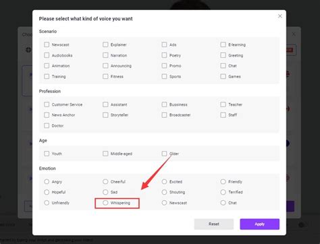The width and height of the screenshot is (320, 244).
Task: Tick the Middle-aged age checkbox
Action: pyautogui.click(x=105, y=154)
